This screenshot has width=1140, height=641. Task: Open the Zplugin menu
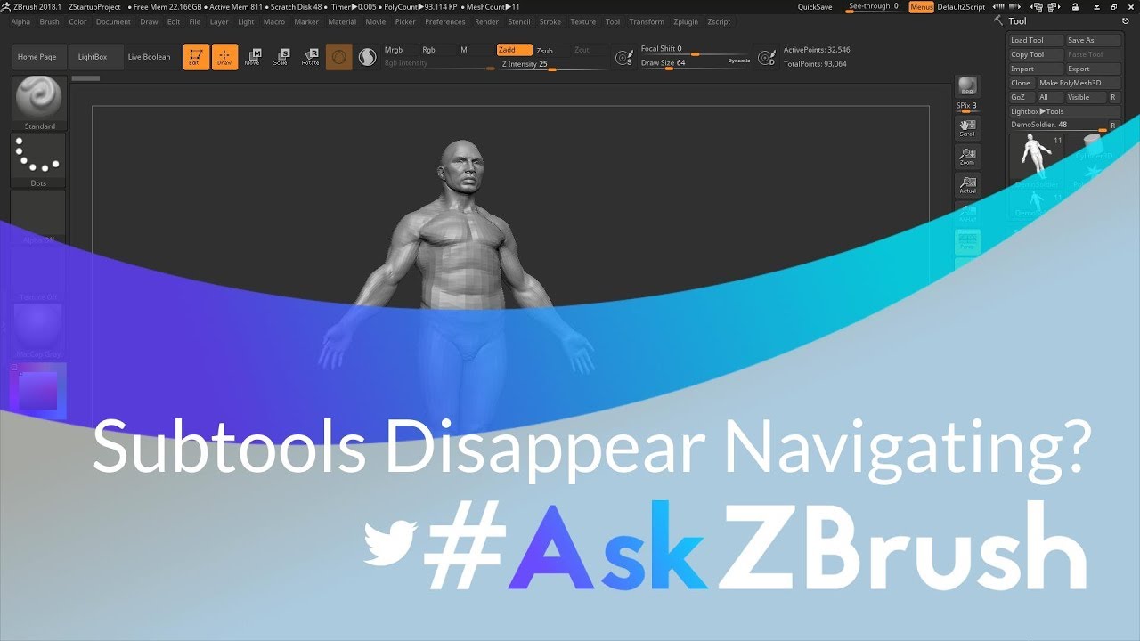click(x=686, y=21)
